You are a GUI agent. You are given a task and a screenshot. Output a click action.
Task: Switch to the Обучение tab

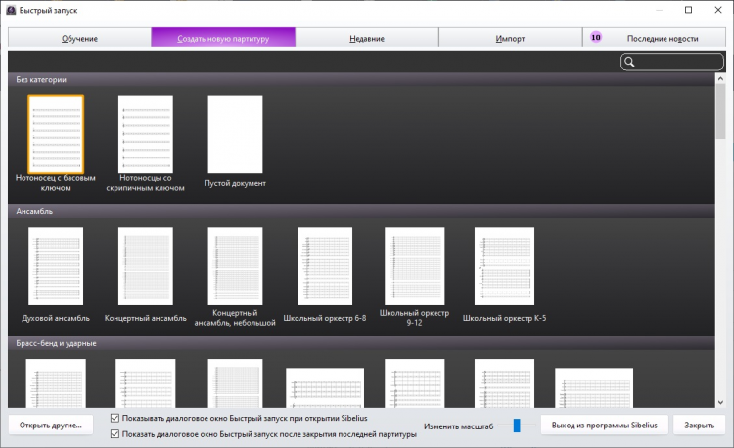coord(79,38)
